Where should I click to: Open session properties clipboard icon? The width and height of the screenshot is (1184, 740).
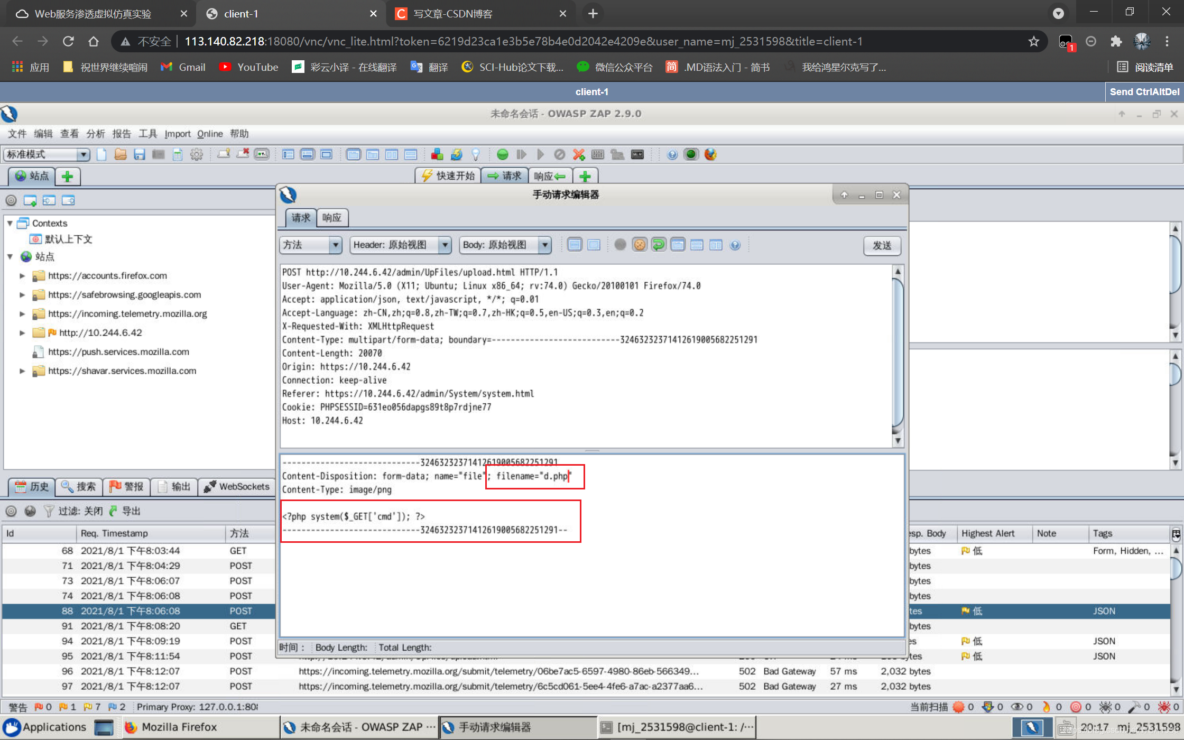coord(178,154)
